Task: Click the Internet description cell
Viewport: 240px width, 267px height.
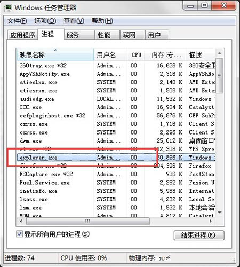Action: pos(202,191)
